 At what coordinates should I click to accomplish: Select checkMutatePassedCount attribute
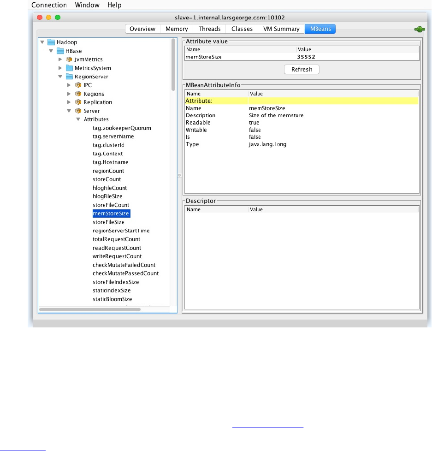pyautogui.click(x=125, y=273)
